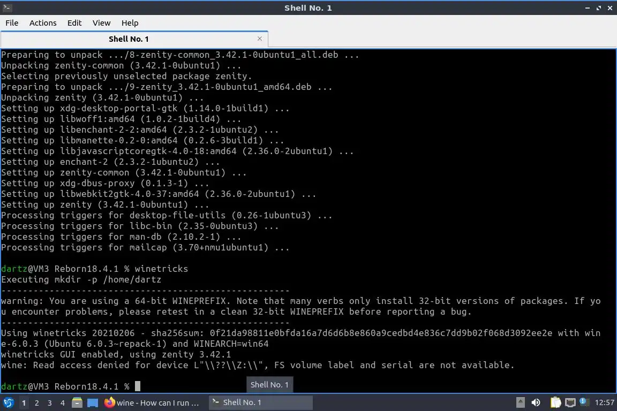Click 'Processing triggers for desktop-file-utils' line

click(167, 216)
